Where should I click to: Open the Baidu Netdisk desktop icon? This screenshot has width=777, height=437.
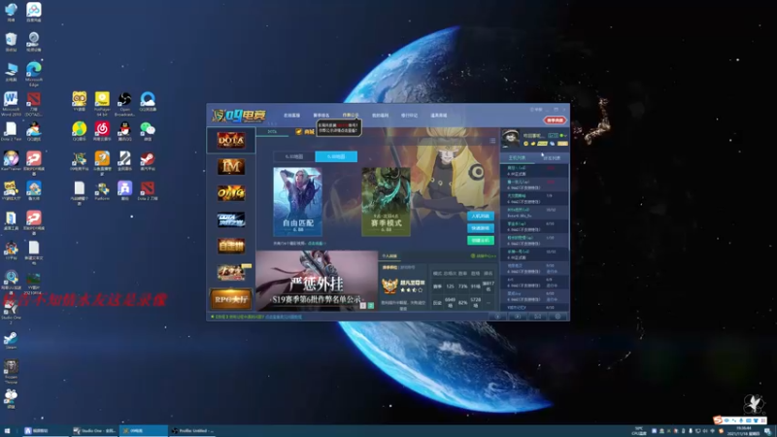pos(34,13)
